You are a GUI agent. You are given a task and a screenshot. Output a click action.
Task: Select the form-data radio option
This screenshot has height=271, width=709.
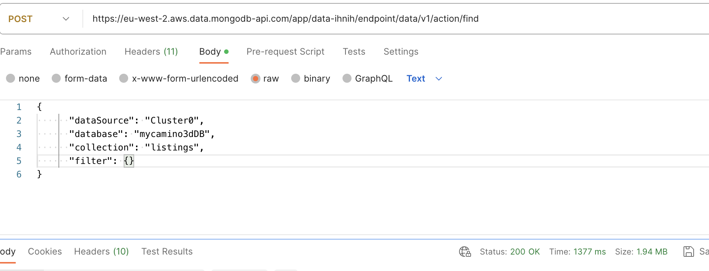coord(56,78)
